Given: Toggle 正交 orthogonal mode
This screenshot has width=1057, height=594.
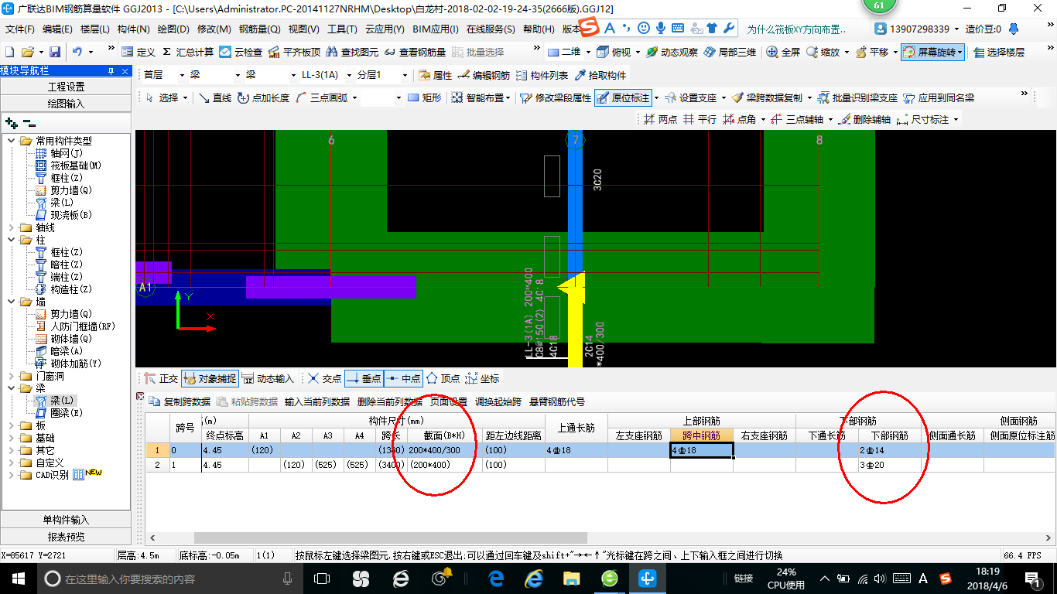Looking at the screenshot, I should click(161, 378).
